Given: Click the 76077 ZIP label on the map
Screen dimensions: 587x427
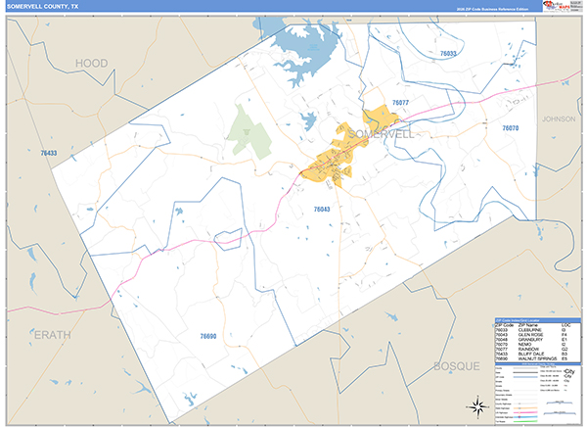Looking at the screenshot, I should (400, 103).
